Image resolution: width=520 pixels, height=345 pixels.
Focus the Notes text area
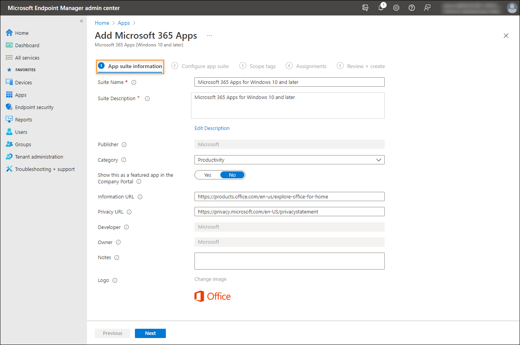(x=289, y=261)
